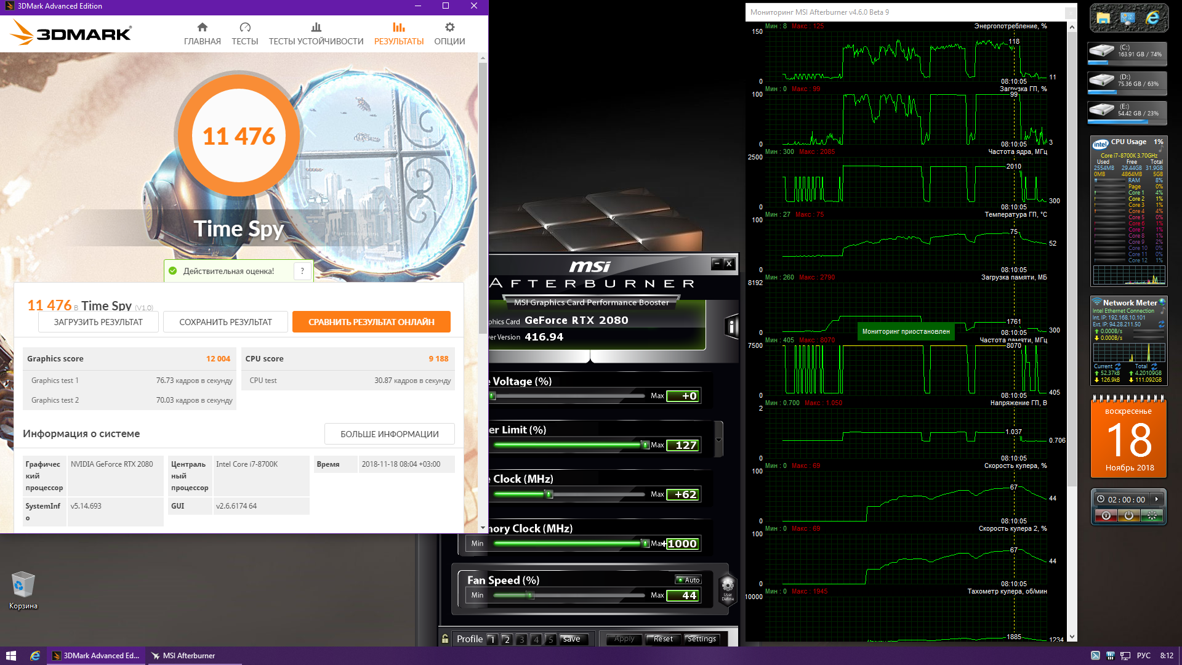This screenshot has height=665, width=1182.
Task: Click the question mark next to valid score
Action: click(x=302, y=271)
